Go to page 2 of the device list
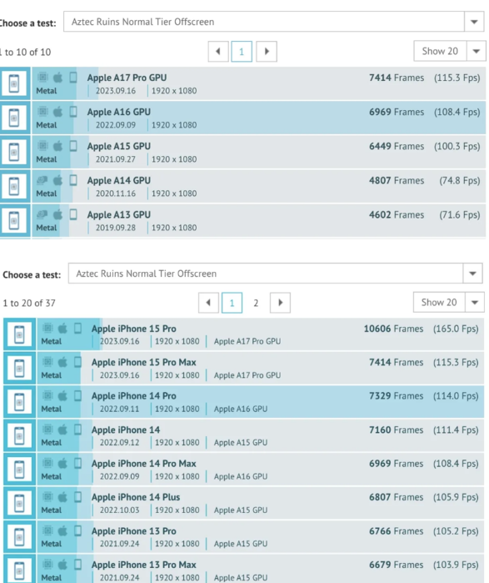 pyautogui.click(x=256, y=303)
